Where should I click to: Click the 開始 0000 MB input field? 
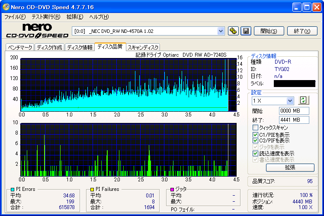click(x=294, y=111)
